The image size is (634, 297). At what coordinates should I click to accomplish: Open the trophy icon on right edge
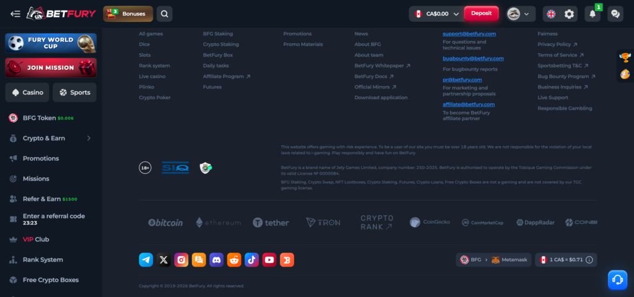click(625, 58)
